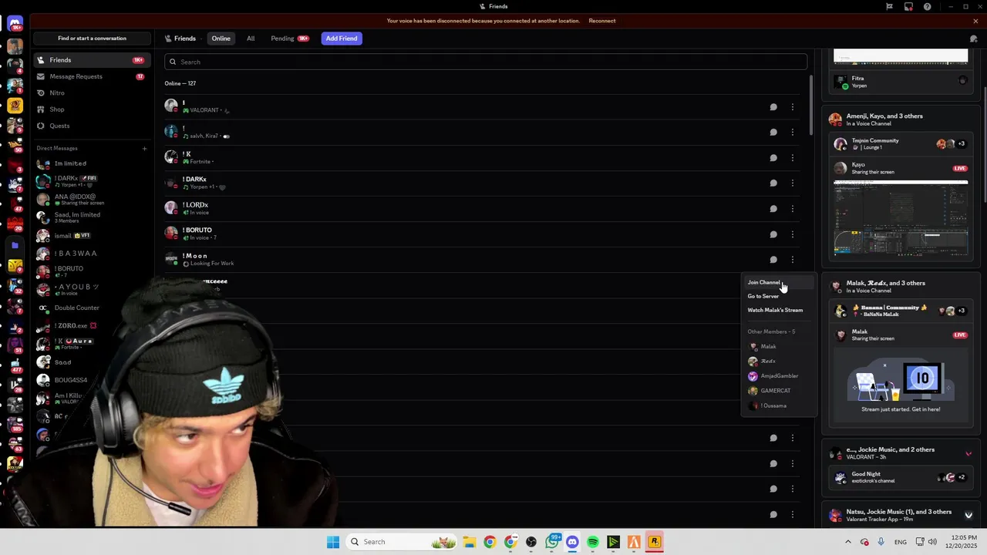Open more options for ! M o o n

coord(793,260)
